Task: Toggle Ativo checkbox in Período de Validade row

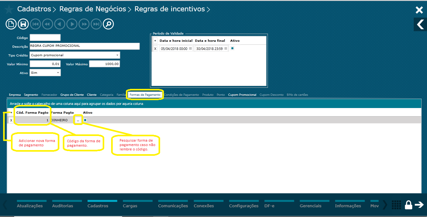Action: click(x=232, y=48)
